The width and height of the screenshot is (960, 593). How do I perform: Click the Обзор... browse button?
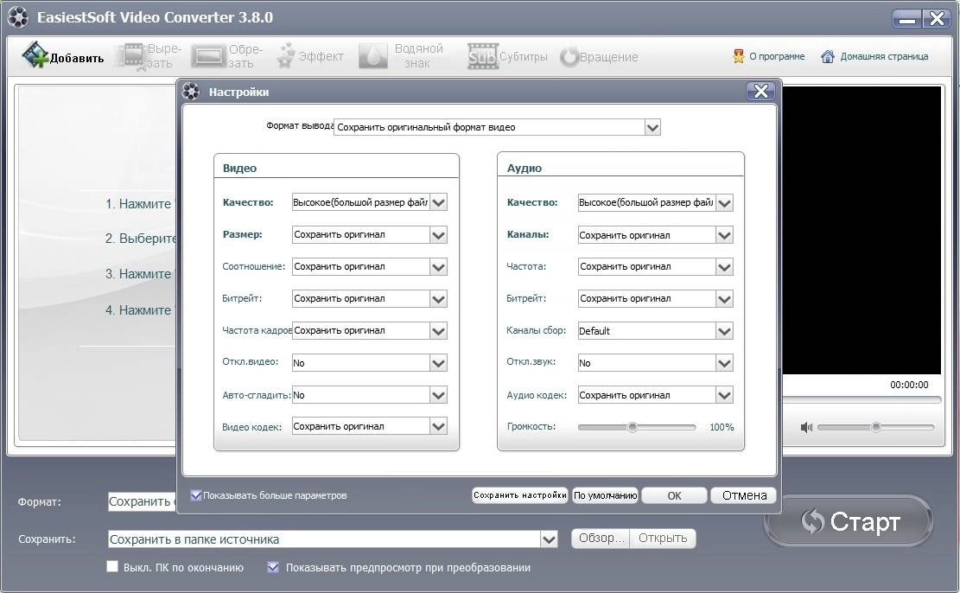coord(601,538)
